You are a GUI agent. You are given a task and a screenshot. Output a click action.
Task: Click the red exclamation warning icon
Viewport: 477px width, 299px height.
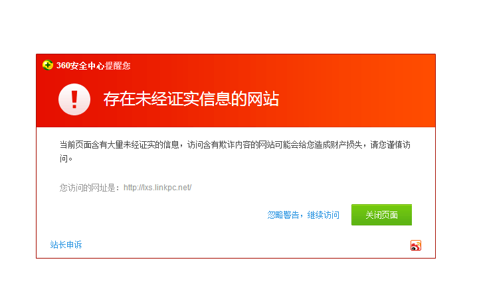click(74, 99)
